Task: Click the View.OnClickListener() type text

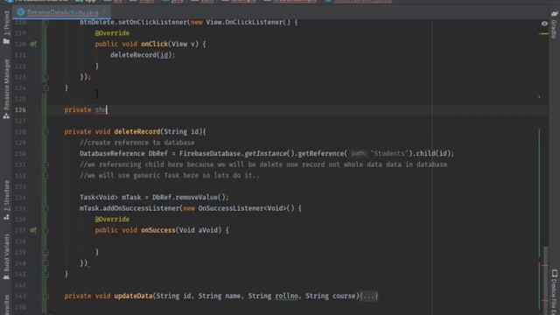Action: (x=248, y=23)
